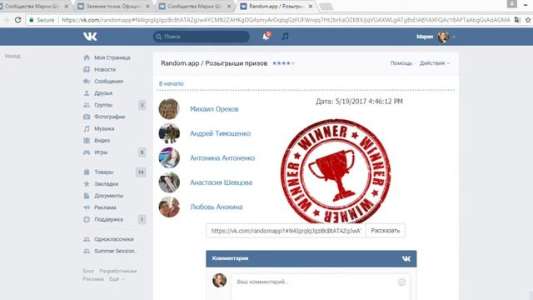Expand the Действия dropdown

click(x=435, y=63)
